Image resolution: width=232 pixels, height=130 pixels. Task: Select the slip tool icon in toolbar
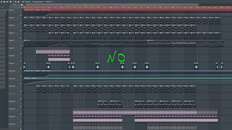click(x=7, y=2)
